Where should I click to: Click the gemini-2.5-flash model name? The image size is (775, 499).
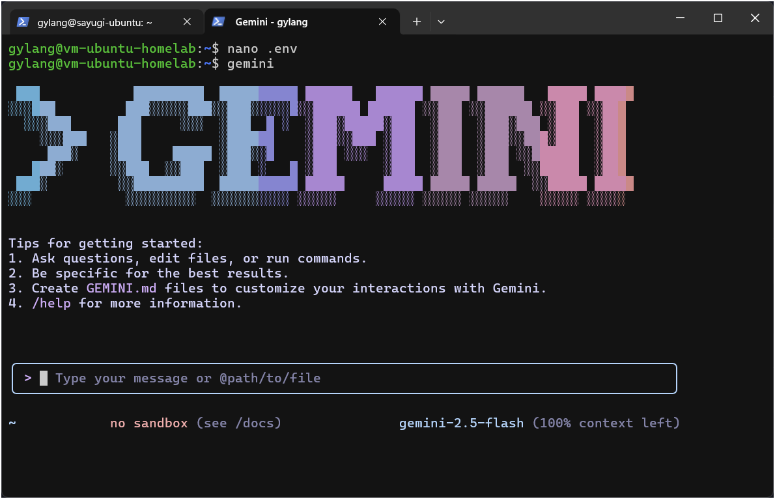pos(461,423)
